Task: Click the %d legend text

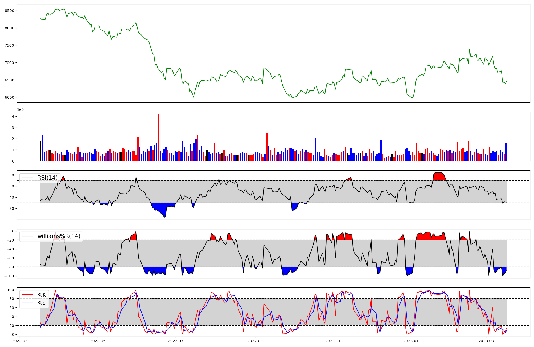Action: (42, 303)
